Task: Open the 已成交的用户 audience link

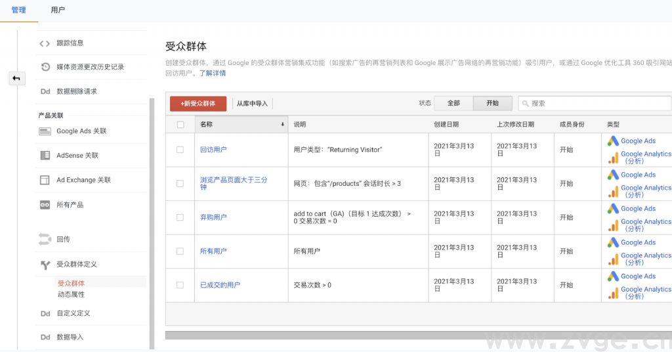Action: (220, 285)
